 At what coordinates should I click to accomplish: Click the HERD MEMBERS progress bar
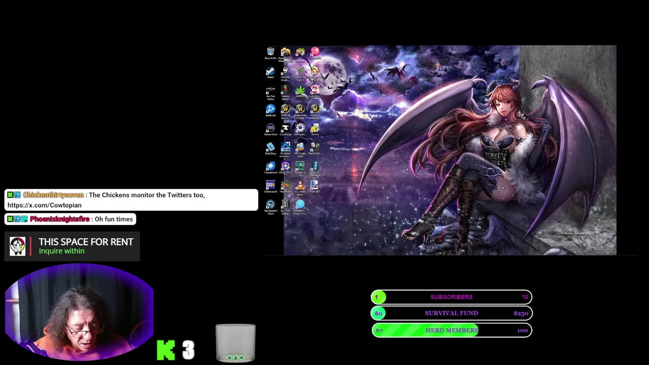pyautogui.click(x=451, y=331)
